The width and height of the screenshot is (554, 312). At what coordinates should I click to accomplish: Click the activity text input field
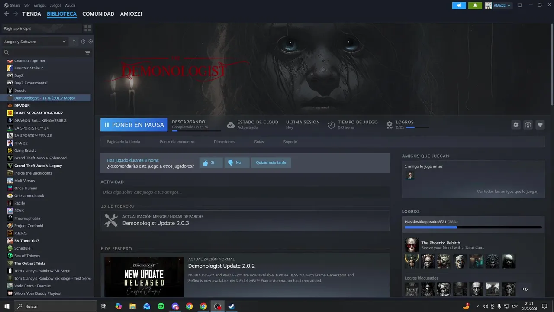point(245,192)
